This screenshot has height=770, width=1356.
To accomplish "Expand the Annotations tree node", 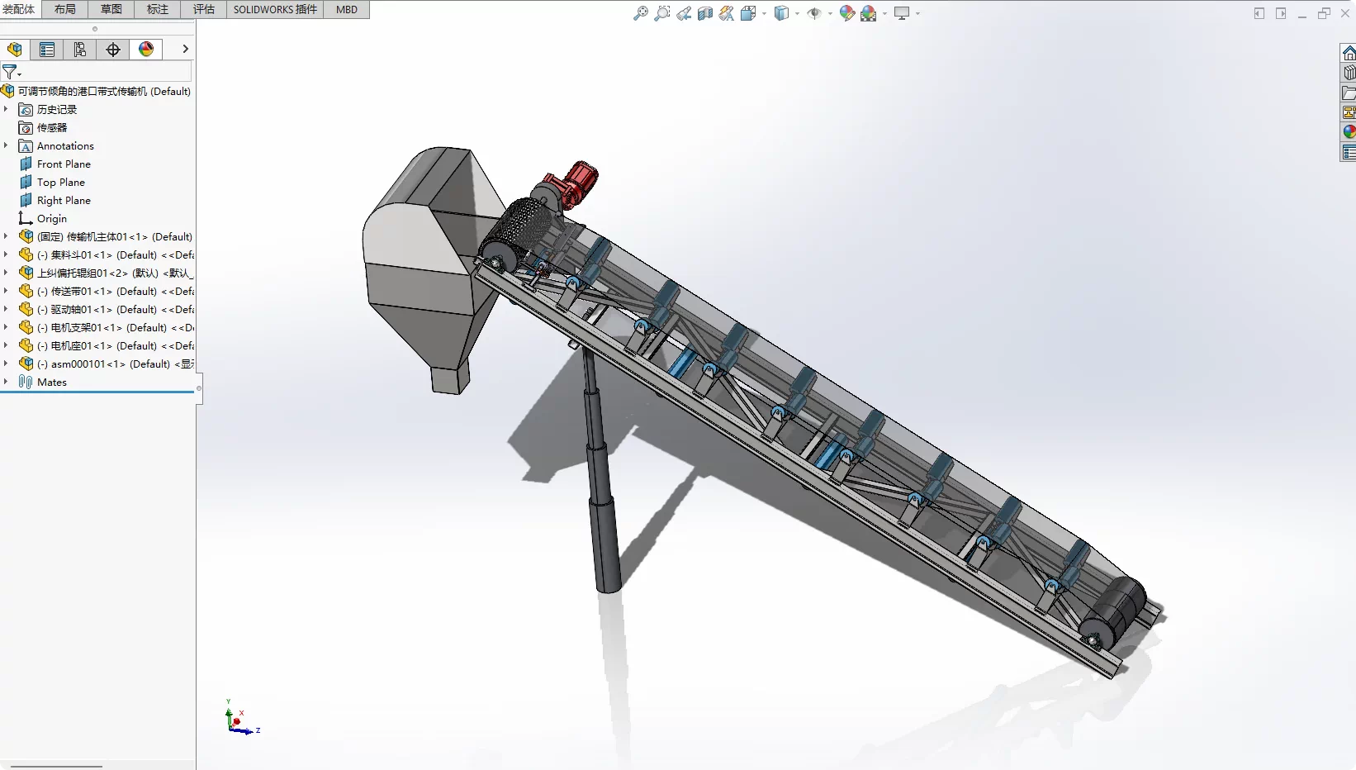I will (x=6, y=146).
